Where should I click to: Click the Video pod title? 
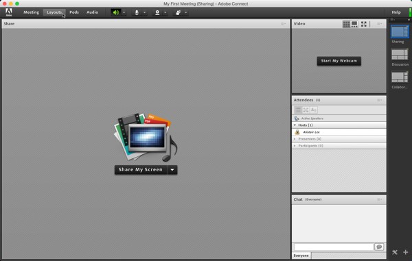point(299,23)
